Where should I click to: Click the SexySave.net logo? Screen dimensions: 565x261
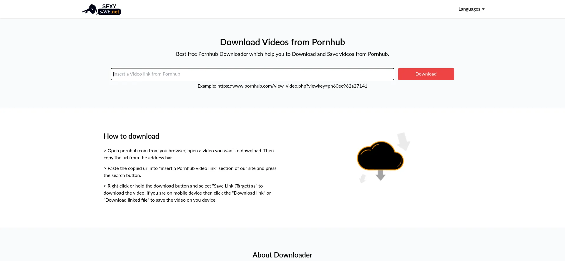(x=101, y=9)
